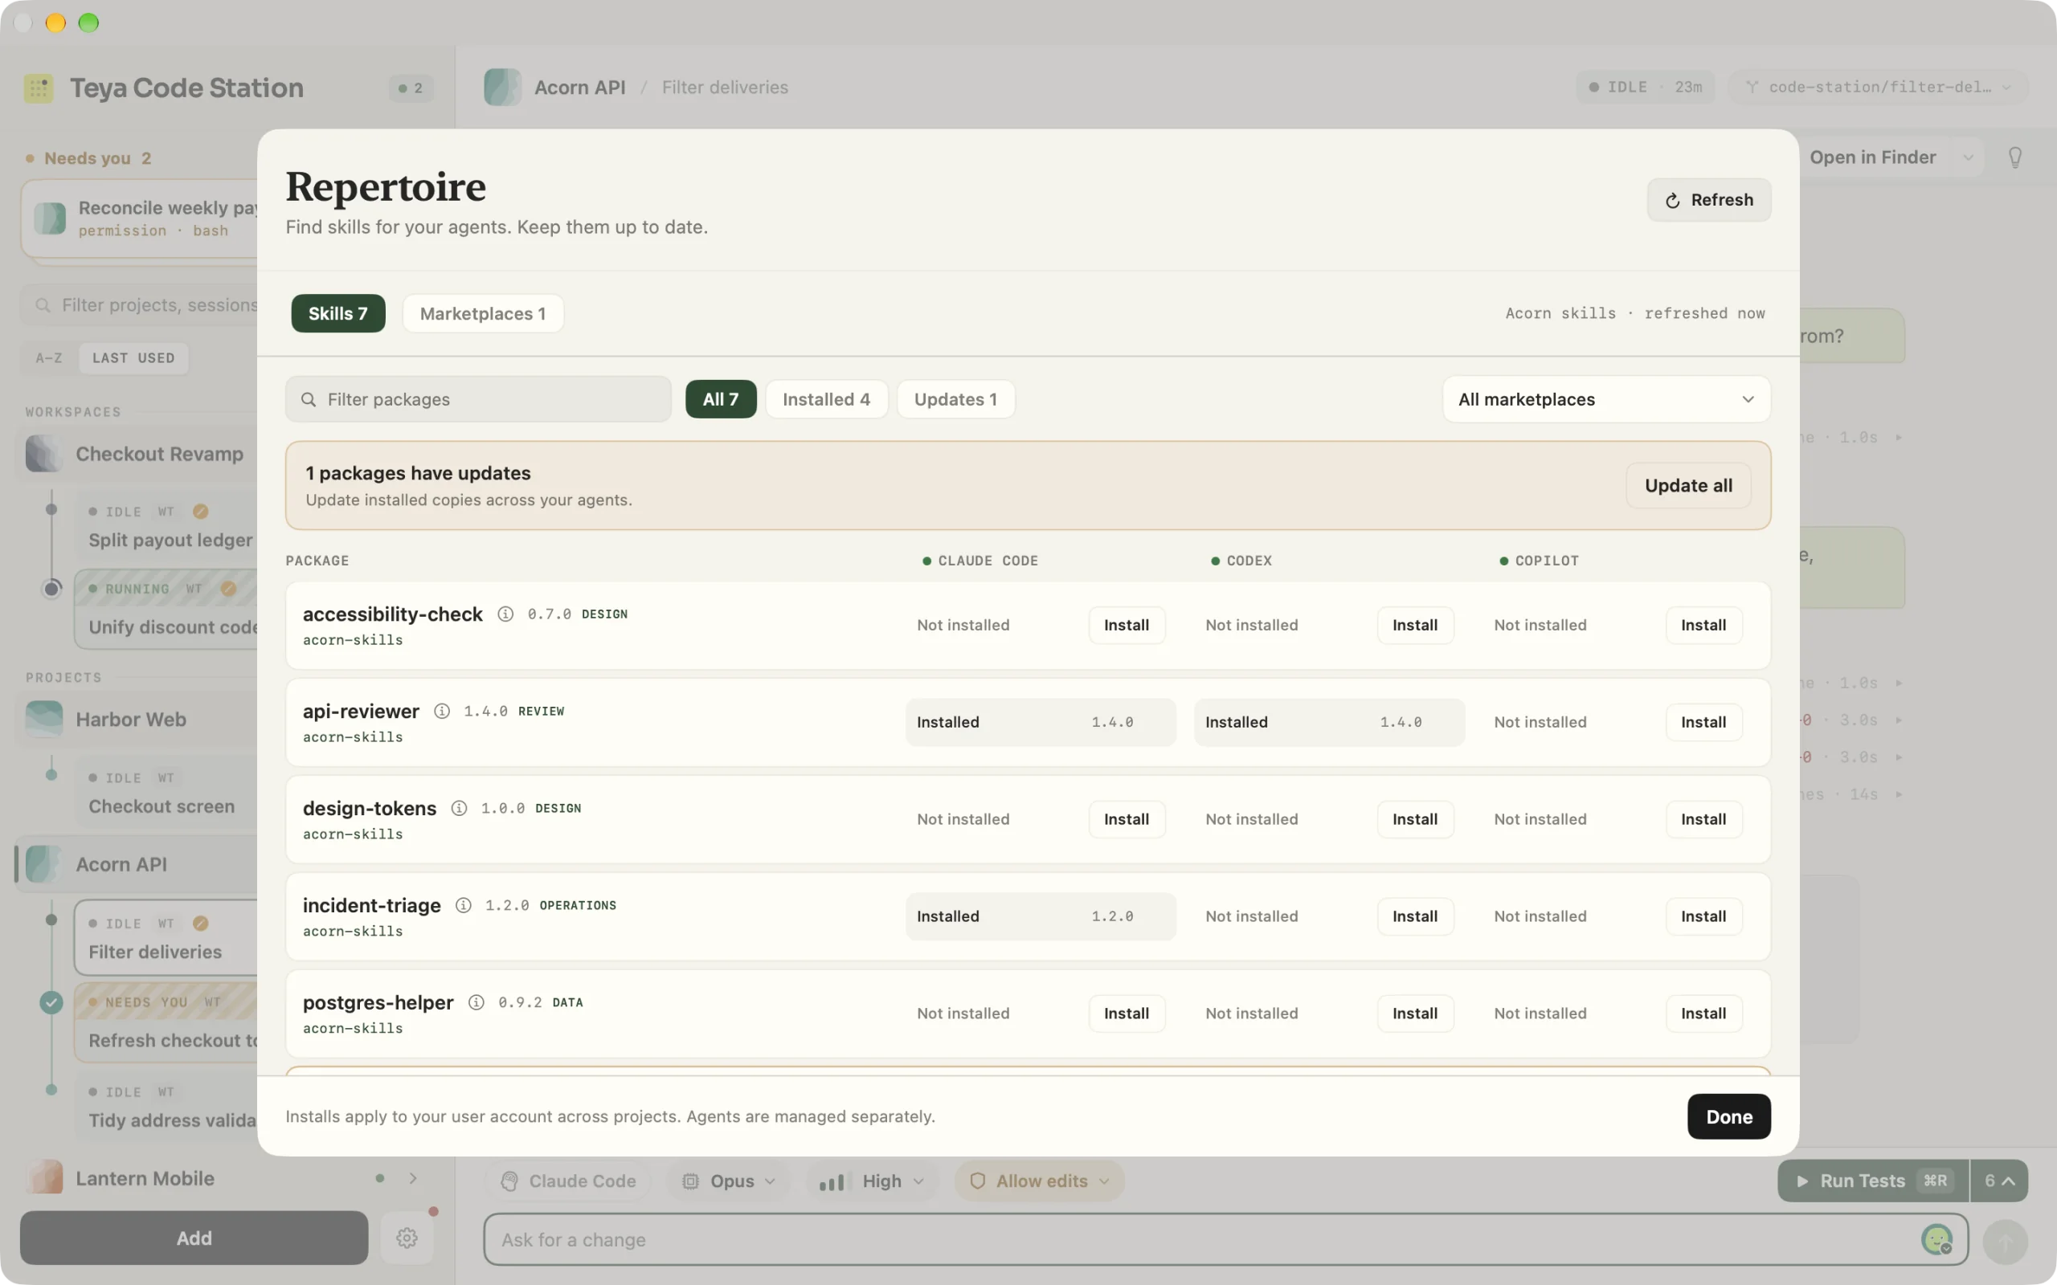This screenshot has height=1285, width=2057.
Task: Click the Run Tests button
Action: click(x=1872, y=1181)
